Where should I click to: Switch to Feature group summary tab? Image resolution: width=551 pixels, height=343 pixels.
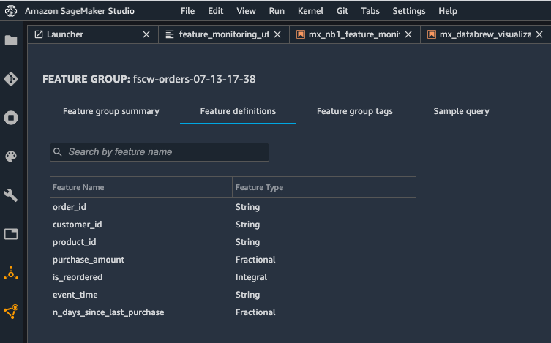111,111
